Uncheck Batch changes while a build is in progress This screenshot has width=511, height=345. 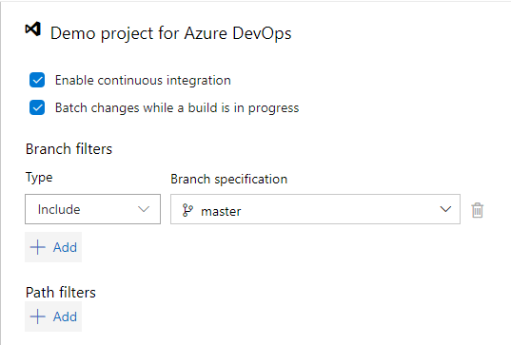tap(37, 107)
